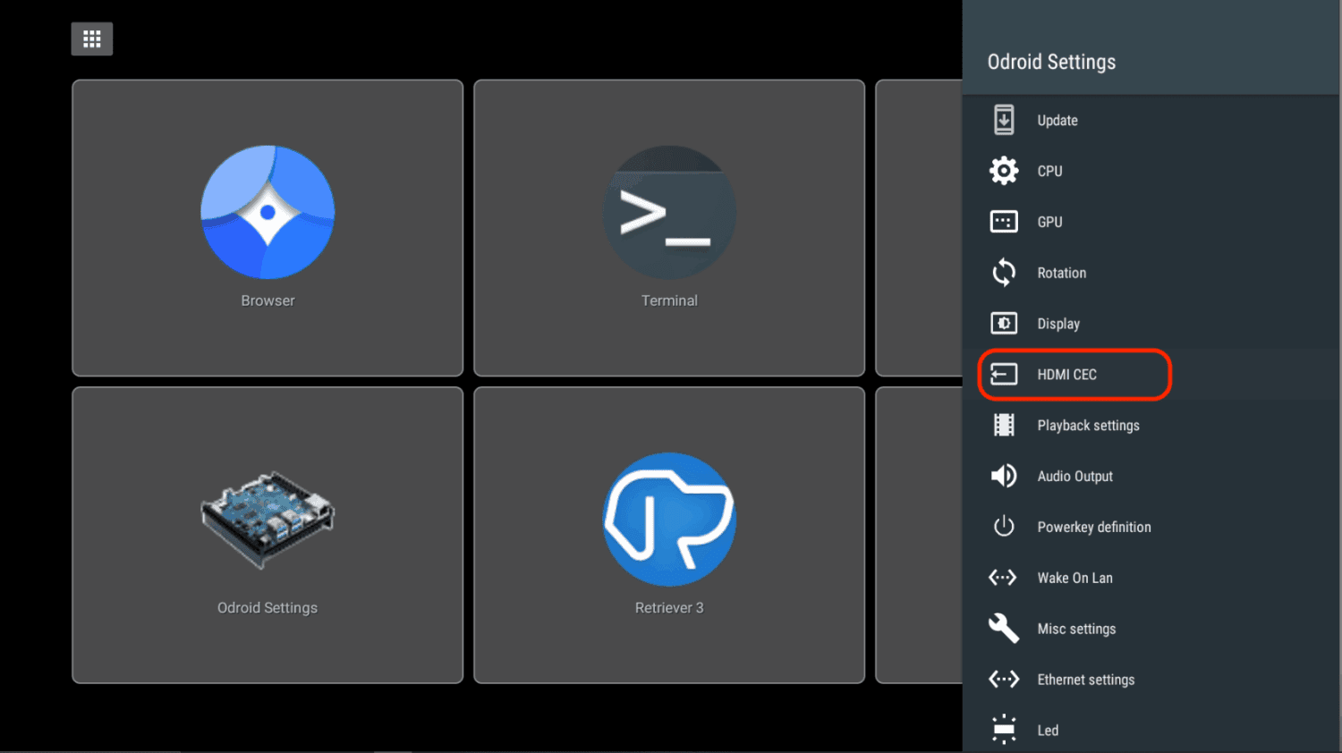
Task: Select GPU in Odroid Settings
Action: (1152, 222)
